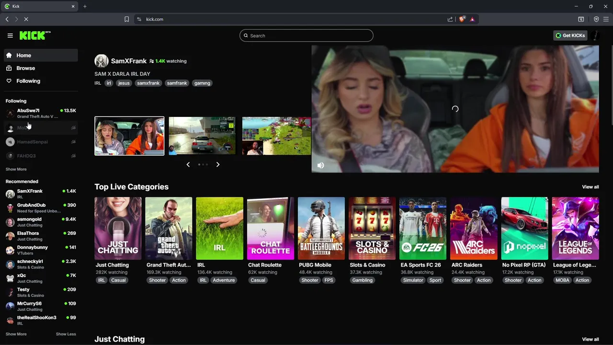
Task: Open Just Chatting category card
Action: click(118, 229)
